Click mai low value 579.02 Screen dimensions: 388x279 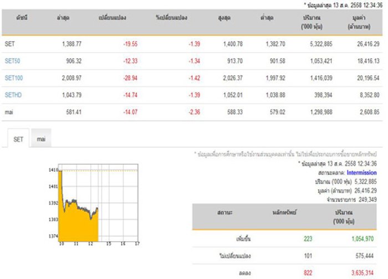pyautogui.click(x=277, y=112)
